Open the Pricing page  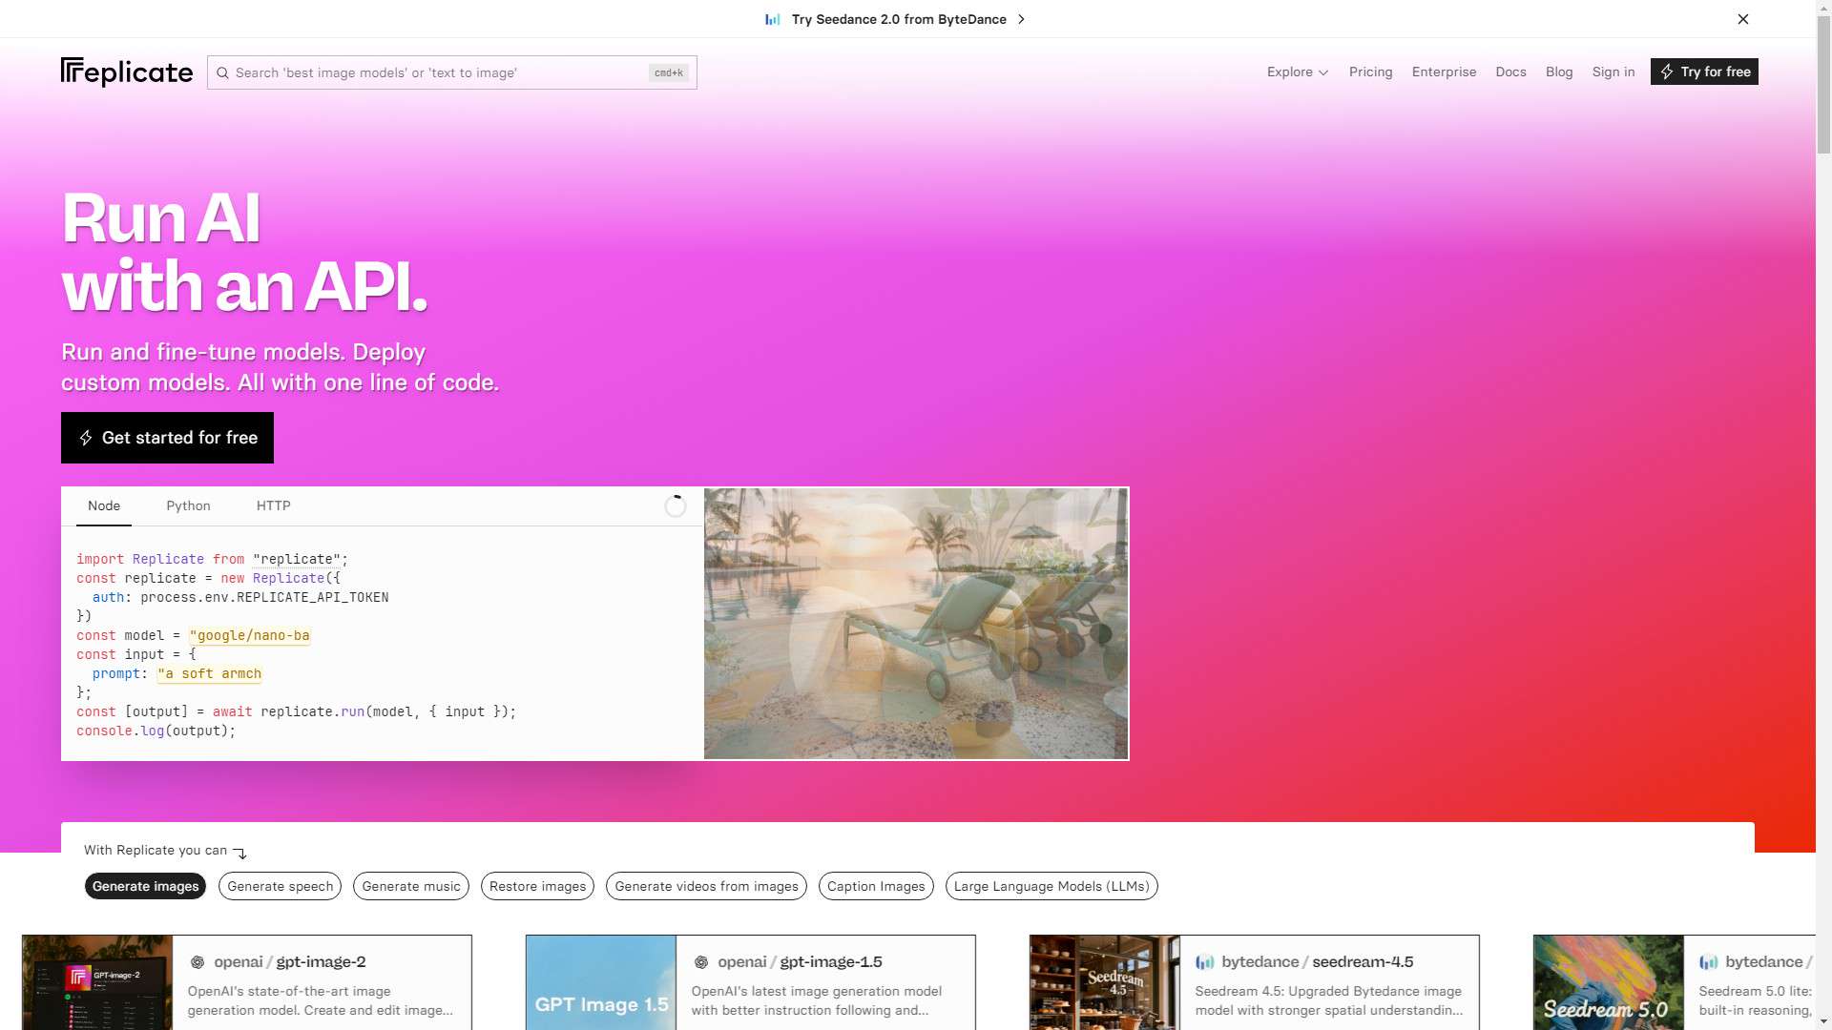coord(1371,72)
